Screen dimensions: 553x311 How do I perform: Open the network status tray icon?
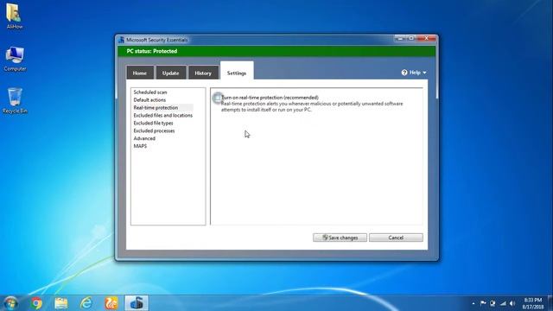[x=503, y=303]
